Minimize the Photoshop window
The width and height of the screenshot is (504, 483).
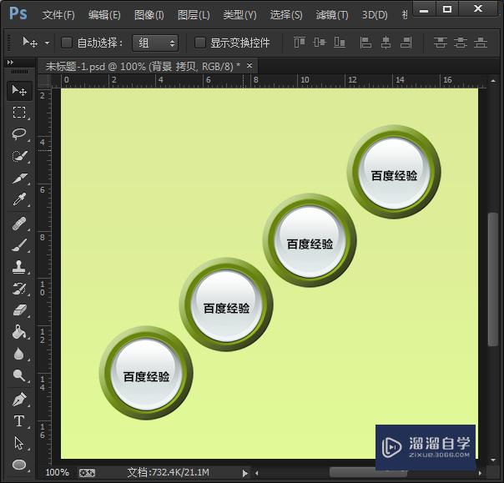(x=424, y=9)
